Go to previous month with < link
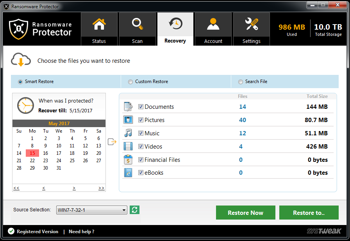The image size is (350, 241). pos(43,188)
